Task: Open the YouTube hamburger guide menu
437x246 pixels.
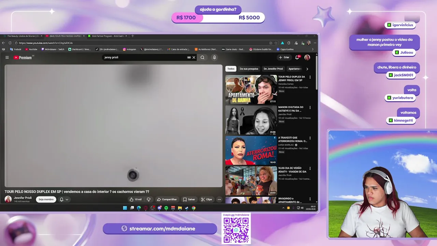Action: (x=7, y=57)
